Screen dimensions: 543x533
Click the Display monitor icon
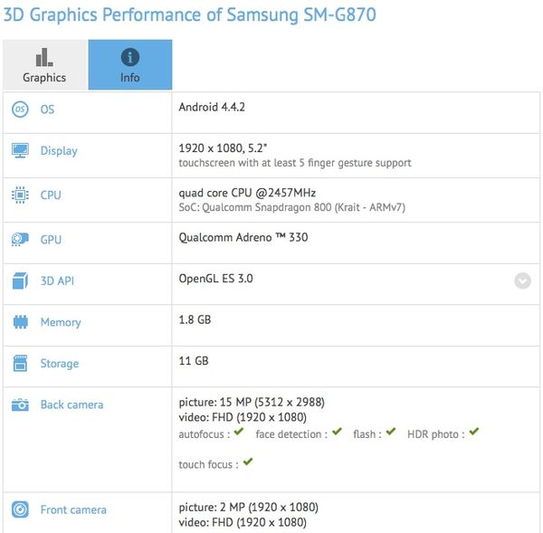tap(20, 150)
